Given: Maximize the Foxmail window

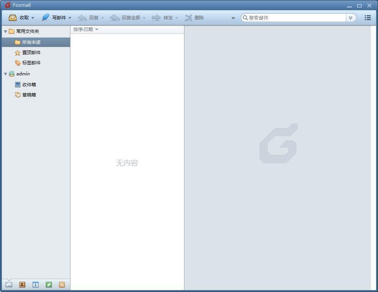Looking at the screenshot, I should coord(359,6).
